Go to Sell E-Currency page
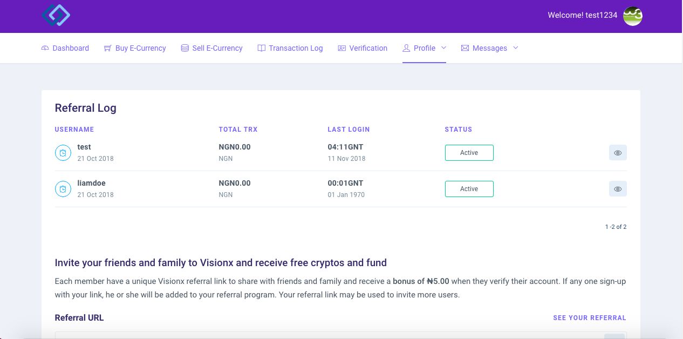 [x=212, y=48]
